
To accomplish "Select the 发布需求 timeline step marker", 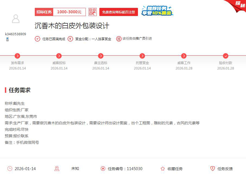I will tap(18, 56).
